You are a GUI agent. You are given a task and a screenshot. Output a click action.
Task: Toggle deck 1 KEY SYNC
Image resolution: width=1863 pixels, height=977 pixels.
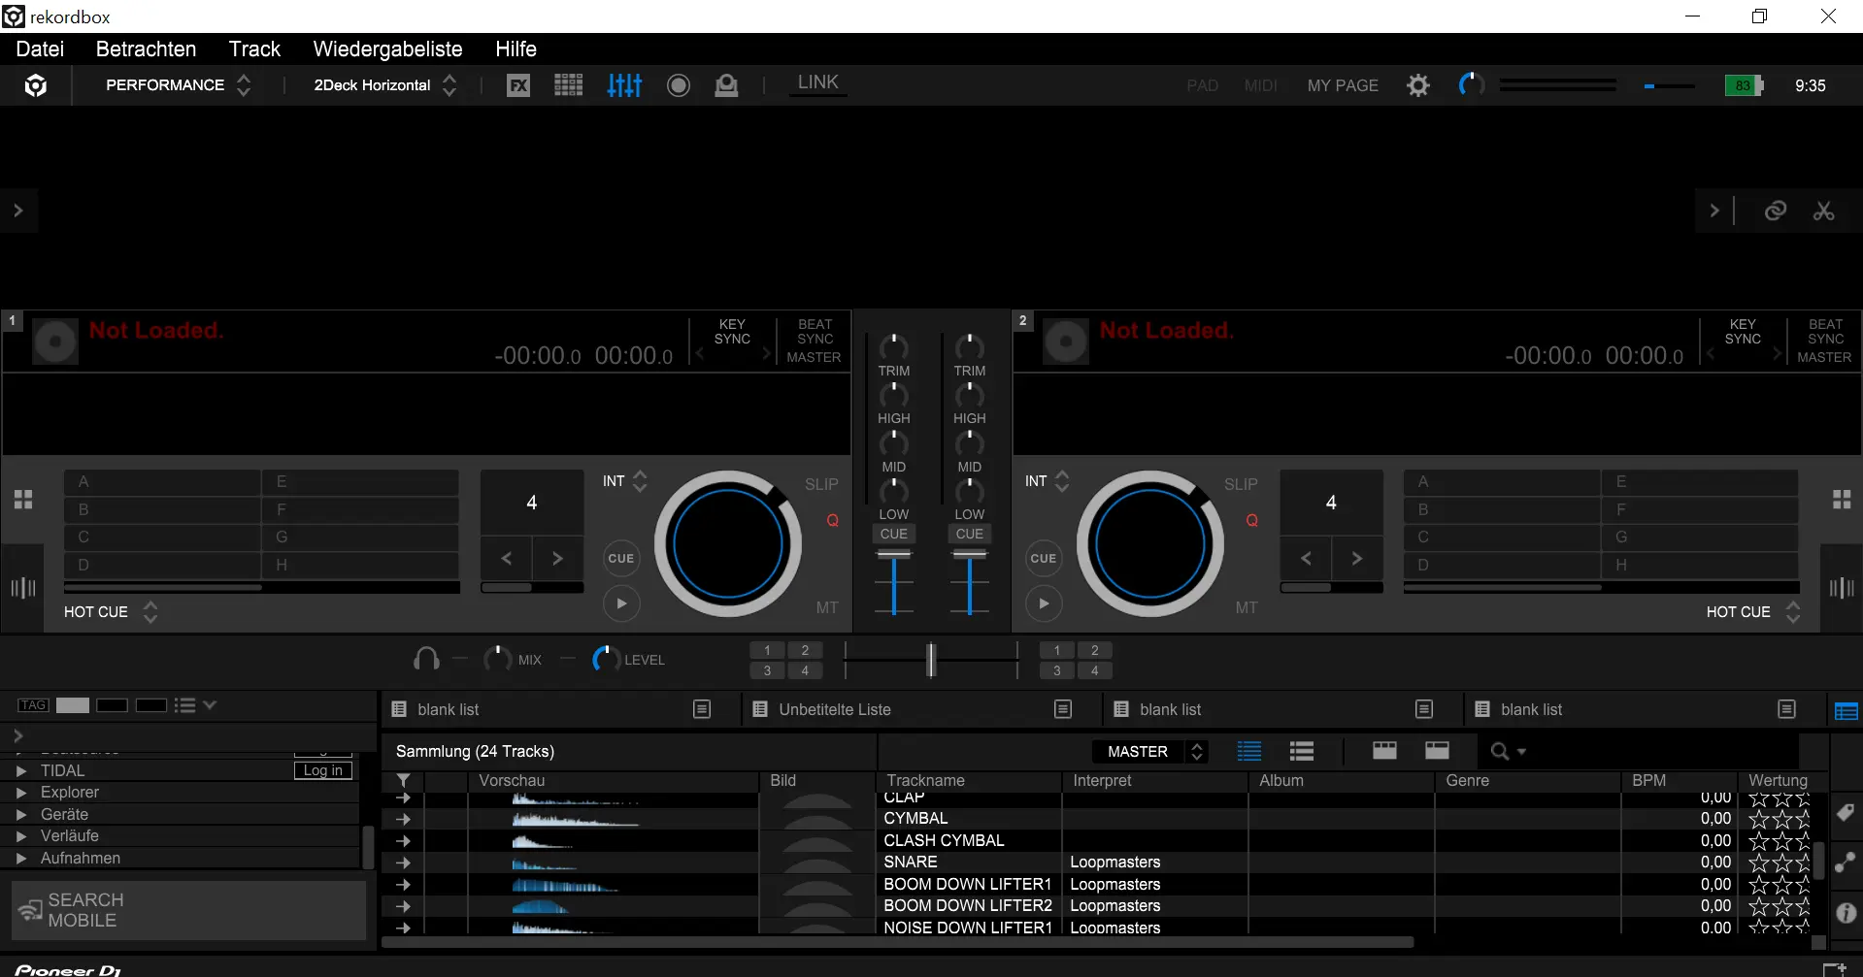pyautogui.click(x=732, y=332)
